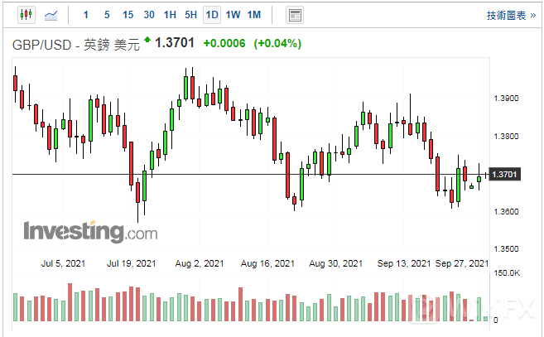The width and height of the screenshot is (544, 337).
Task: Choose the 1D timeframe button
Action: coord(212,15)
